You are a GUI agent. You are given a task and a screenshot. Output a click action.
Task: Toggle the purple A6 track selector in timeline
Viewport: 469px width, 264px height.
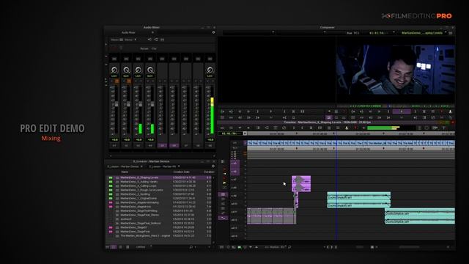[234, 172]
